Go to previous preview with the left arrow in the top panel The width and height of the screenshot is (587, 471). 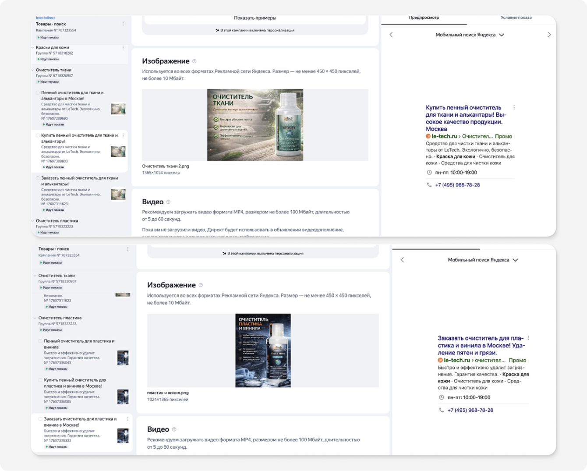pos(391,35)
